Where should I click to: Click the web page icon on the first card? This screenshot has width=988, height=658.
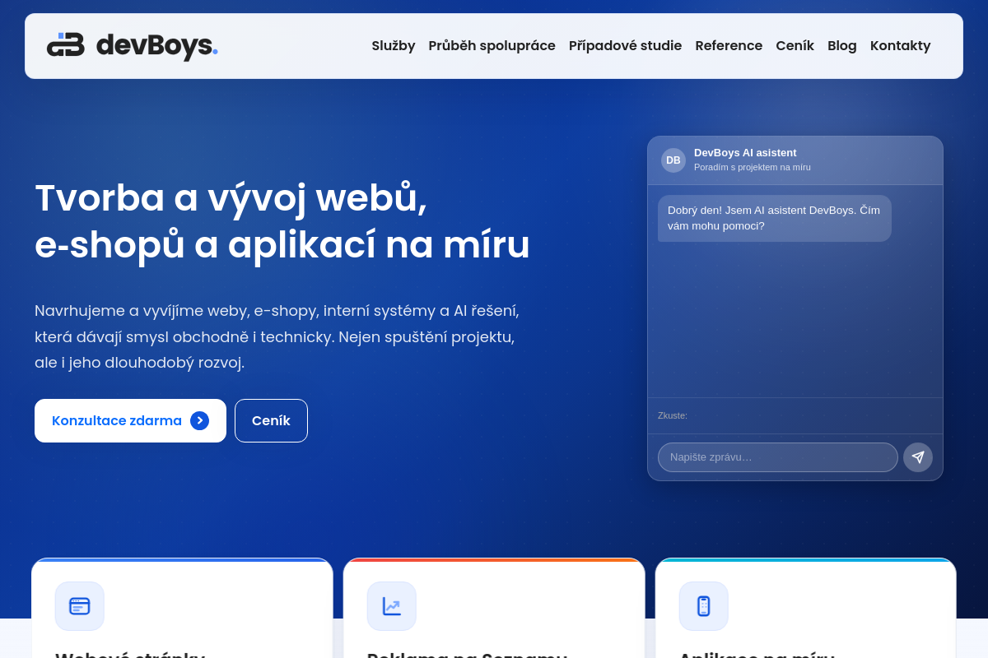click(80, 606)
